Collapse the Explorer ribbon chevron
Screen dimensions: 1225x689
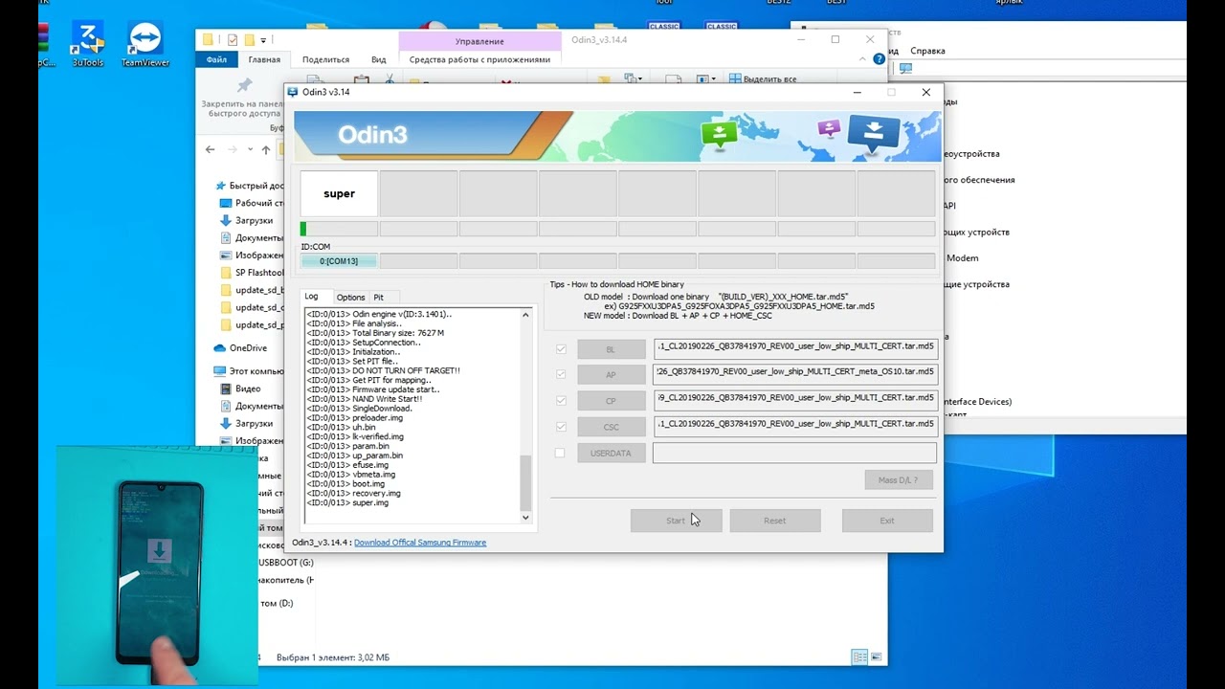click(x=862, y=59)
